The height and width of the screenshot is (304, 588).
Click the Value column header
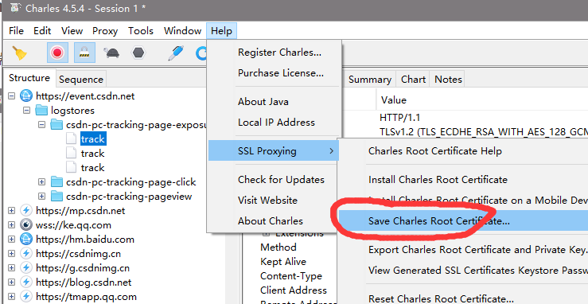[393, 100]
